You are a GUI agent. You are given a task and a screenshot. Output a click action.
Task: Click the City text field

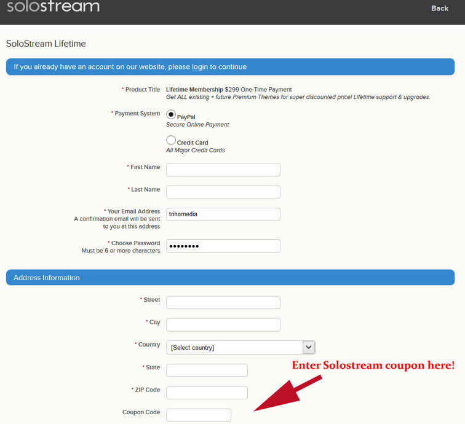223,324
